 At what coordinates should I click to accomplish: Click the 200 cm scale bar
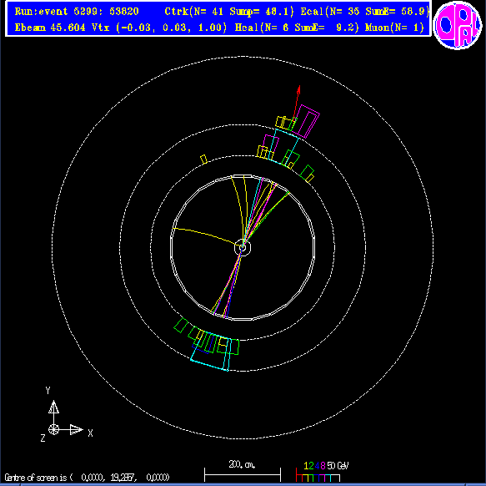pos(243,472)
